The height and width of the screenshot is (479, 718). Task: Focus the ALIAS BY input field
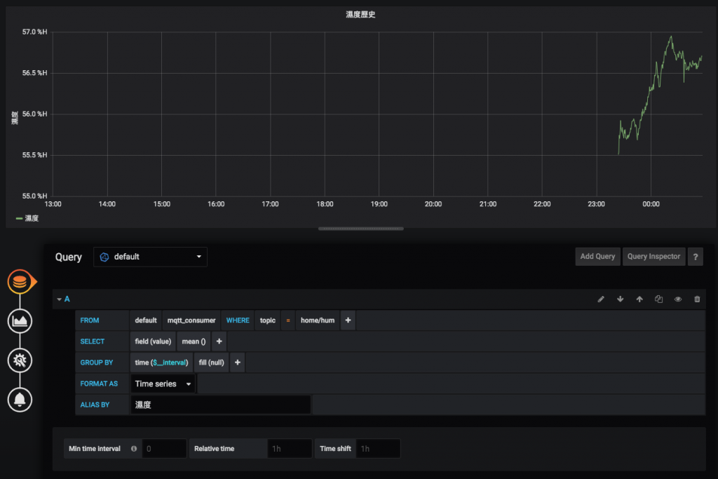point(221,405)
